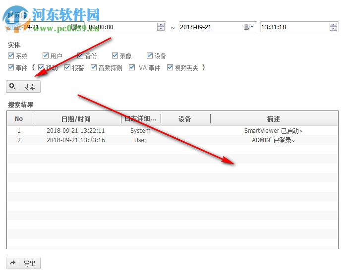The image size is (345, 278).
Task: Click the ADMIN' 已登录 description
Action: click(x=273, y=140)
